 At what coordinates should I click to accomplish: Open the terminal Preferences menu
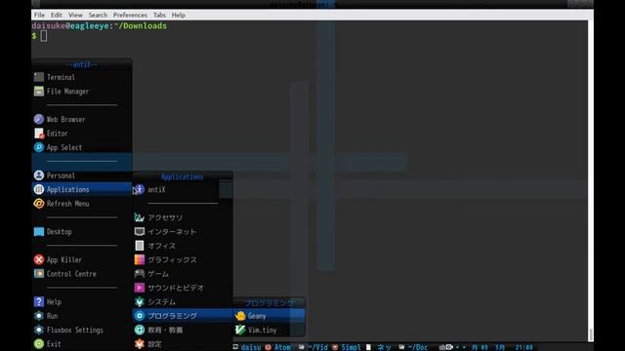[130, 16]
